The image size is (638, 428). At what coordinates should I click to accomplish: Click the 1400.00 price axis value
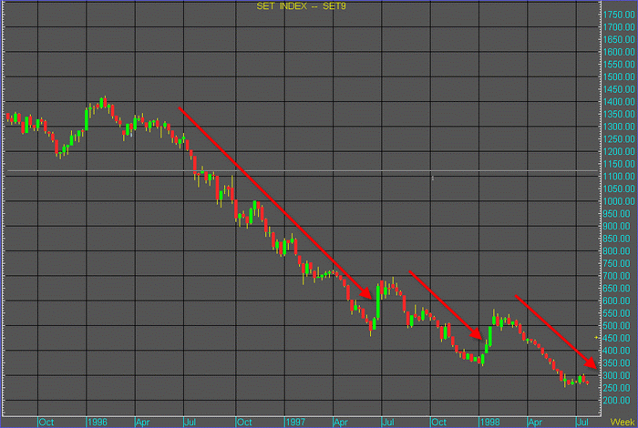619,102
